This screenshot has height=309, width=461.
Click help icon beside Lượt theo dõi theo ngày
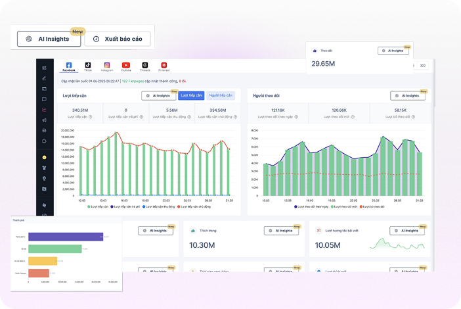296,117
